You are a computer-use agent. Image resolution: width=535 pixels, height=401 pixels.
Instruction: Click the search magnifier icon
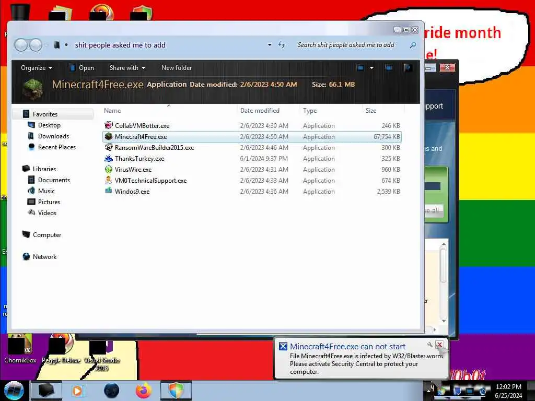point(413,45)
